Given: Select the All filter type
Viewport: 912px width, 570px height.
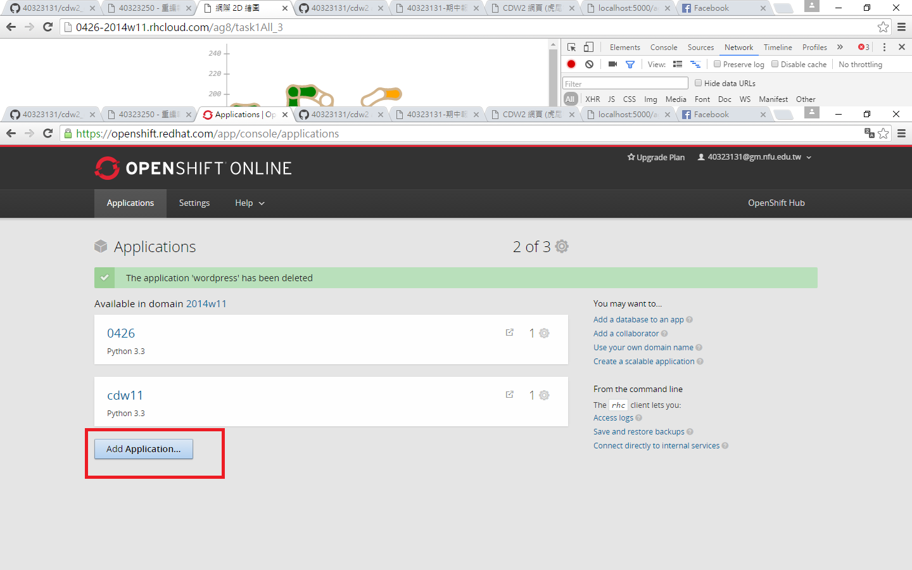Looking at the screenshot, I should tap(571, 99).
